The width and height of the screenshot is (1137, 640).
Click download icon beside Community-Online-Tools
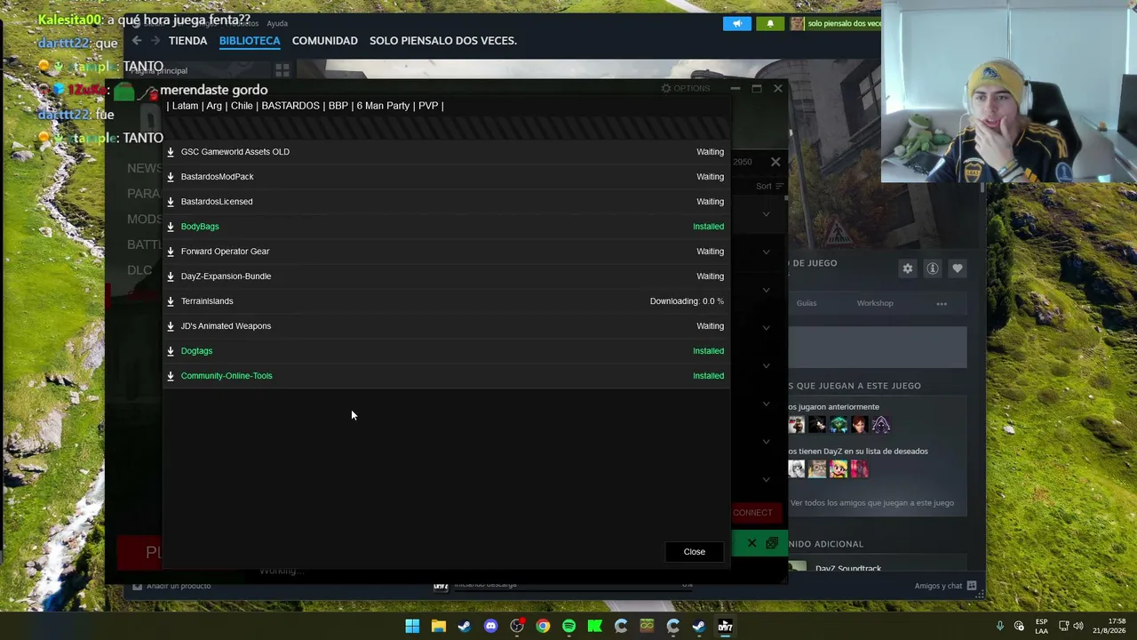point(171,376)
